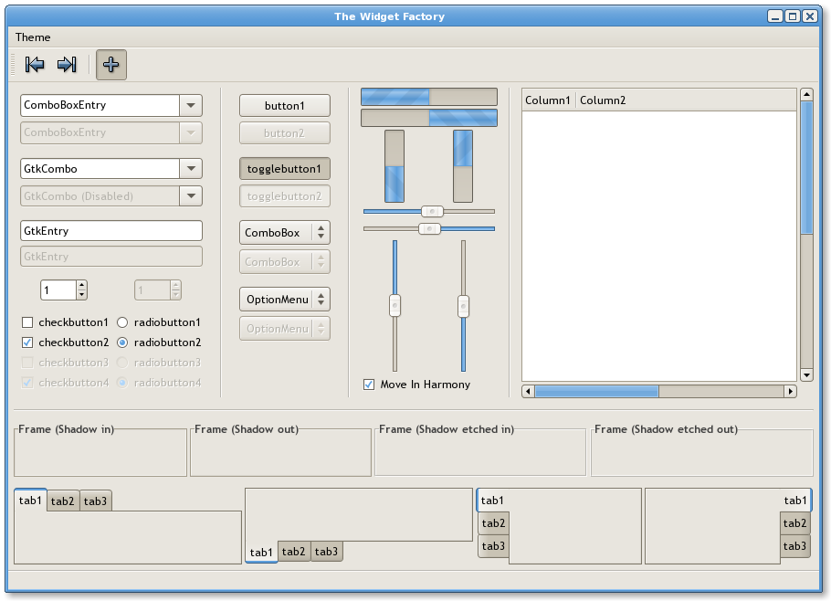
Task: Minimize The Widget Factory window
Action: pos(774,16)
